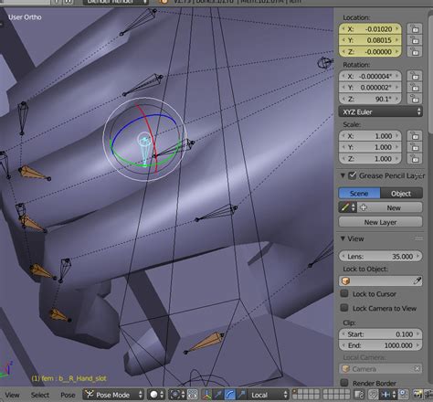Open the Pose Mode selector dropdown
Screen dimensions: 433x402
pyautogui.click(x=113, y=395)
